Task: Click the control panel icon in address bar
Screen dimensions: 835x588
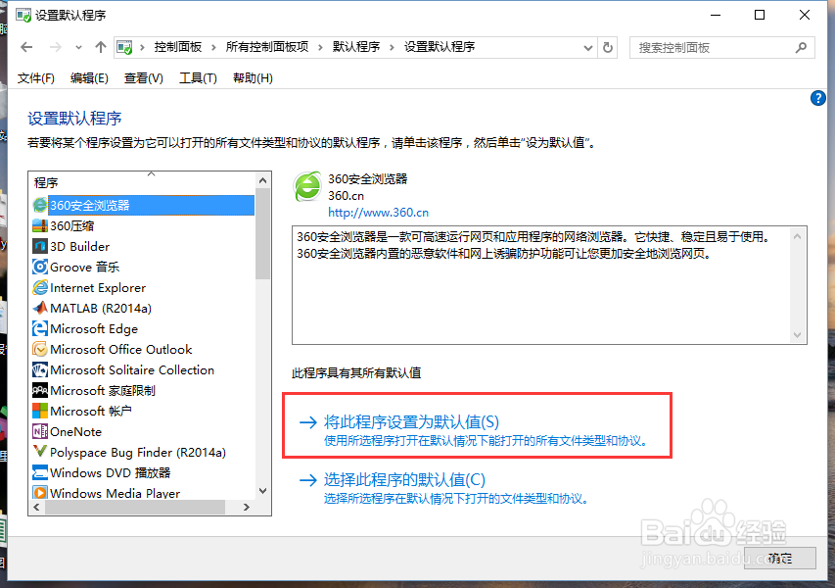Action: [x=124, y=47]
